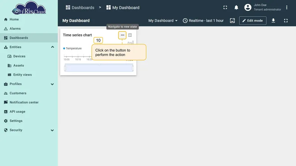Open the update dashboard image icon
Screen dimensions: 296x166
point(232,21)
